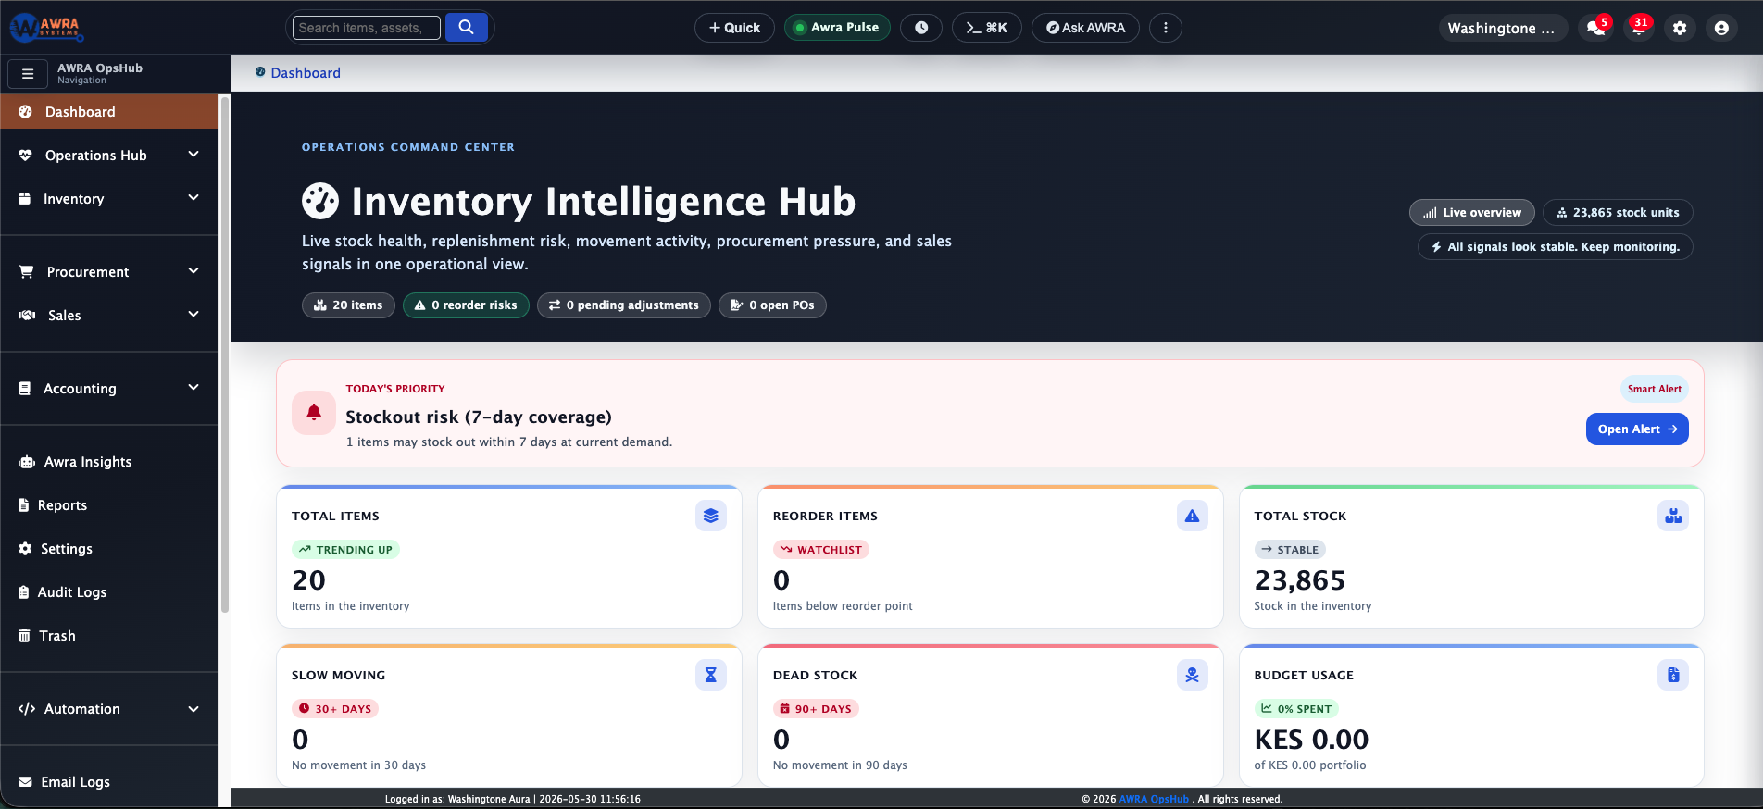Click the Total Items layers icon
Image resolution: width=1763 pixels, height=809 pixels.
click(711, 516)
